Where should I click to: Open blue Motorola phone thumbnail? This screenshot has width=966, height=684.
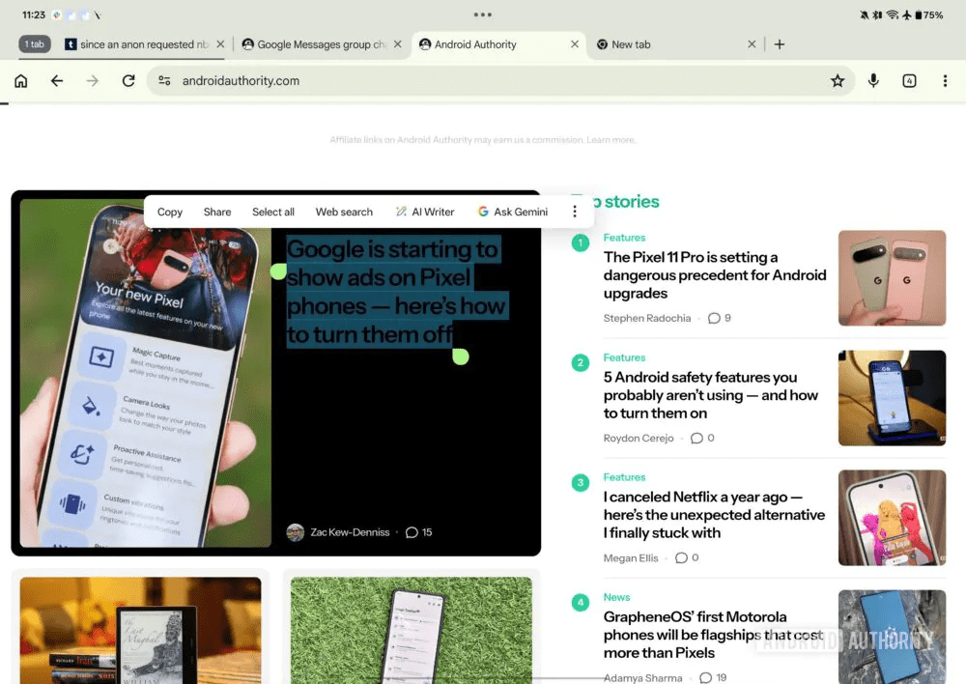[x=892, y=638]
